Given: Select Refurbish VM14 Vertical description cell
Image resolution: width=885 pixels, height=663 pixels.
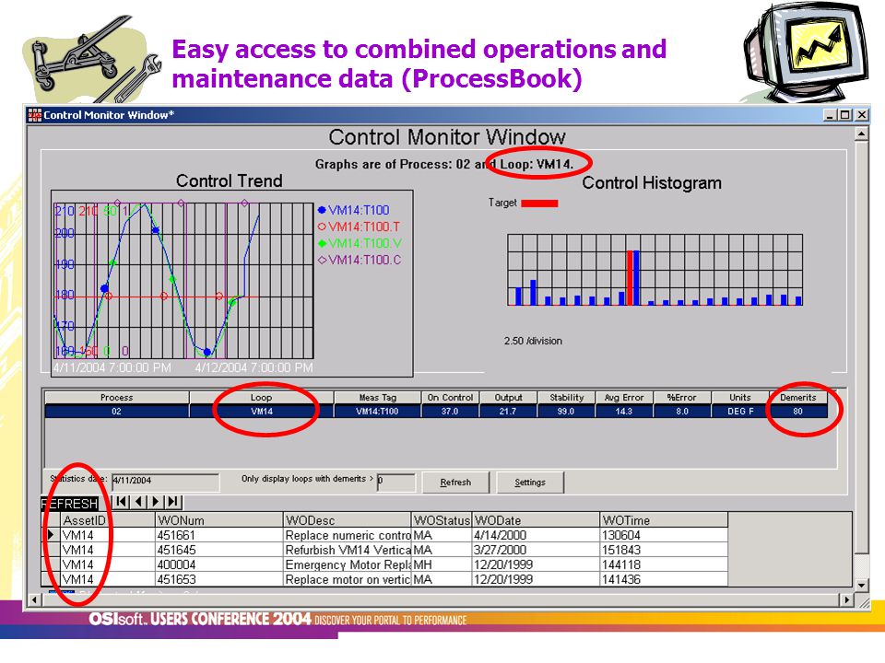Looking at the screenshot, I should (x=348, y=550).
